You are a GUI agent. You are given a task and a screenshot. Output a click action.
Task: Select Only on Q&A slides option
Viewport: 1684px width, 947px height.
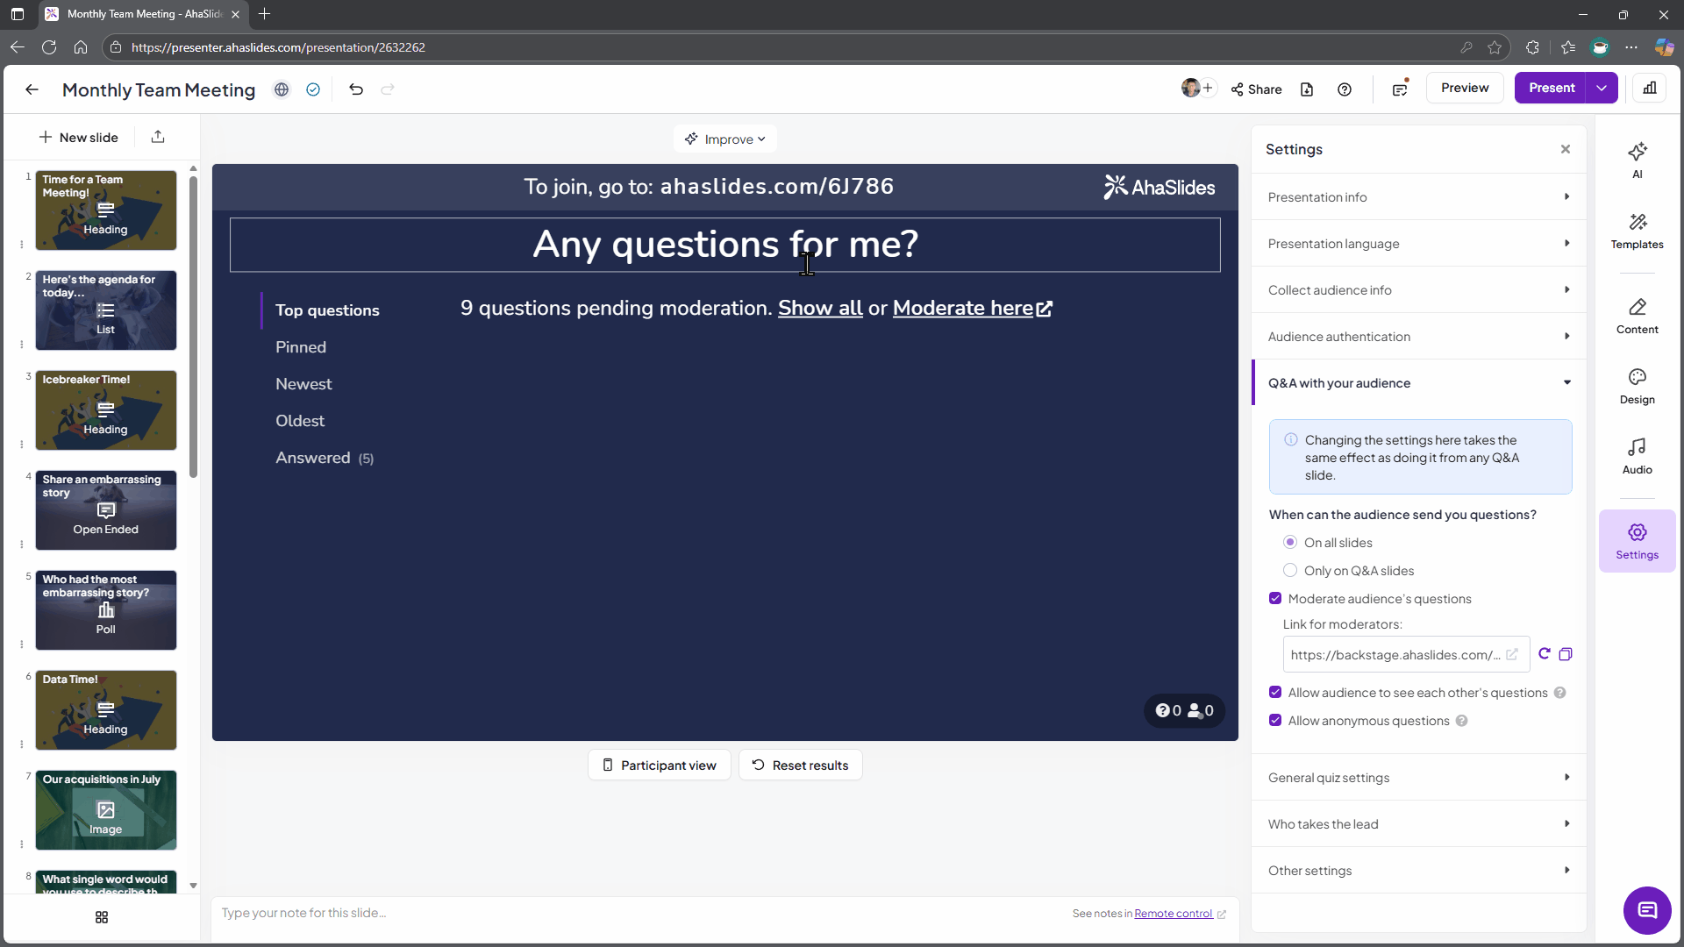(x=1290, y=571)
